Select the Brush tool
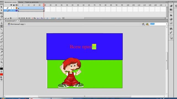 (1, 39)
